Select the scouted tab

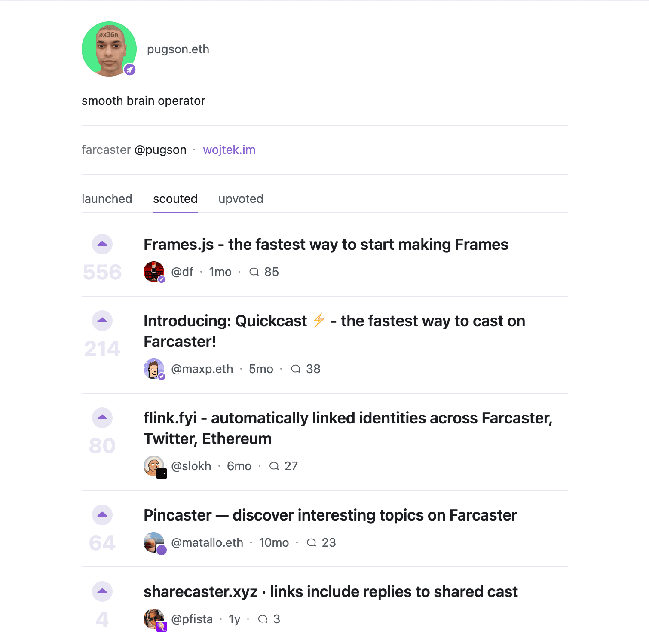pyautogui.click(x=175, y=199)
